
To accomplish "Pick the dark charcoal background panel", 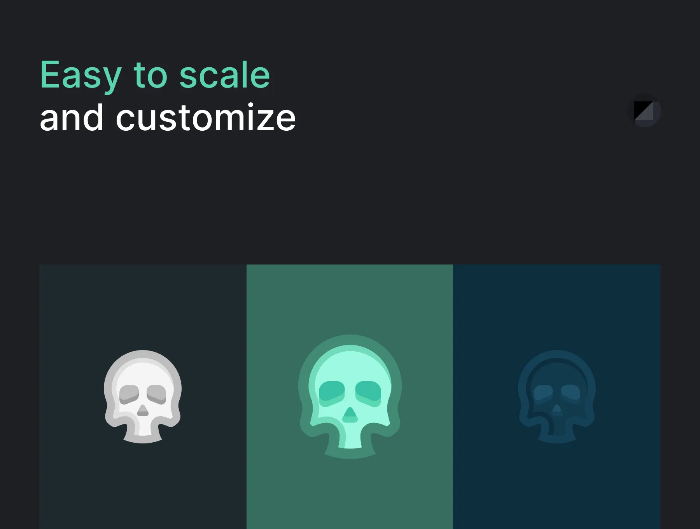I will tap(143, 397).
